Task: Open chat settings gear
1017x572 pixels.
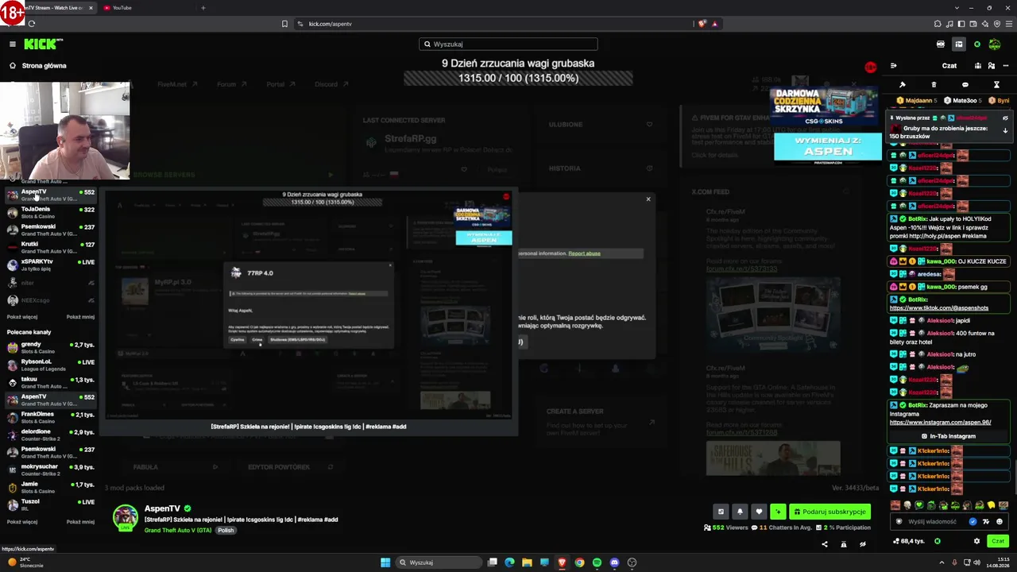Action: point(977,541)
